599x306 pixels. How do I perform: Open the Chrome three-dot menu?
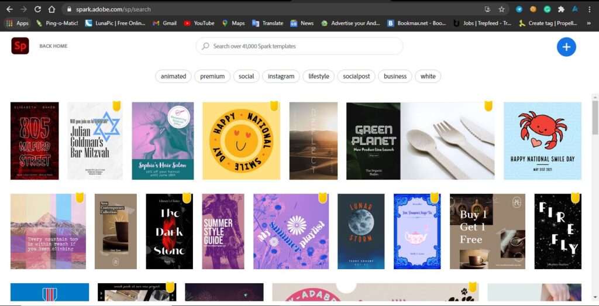[589, 9]
